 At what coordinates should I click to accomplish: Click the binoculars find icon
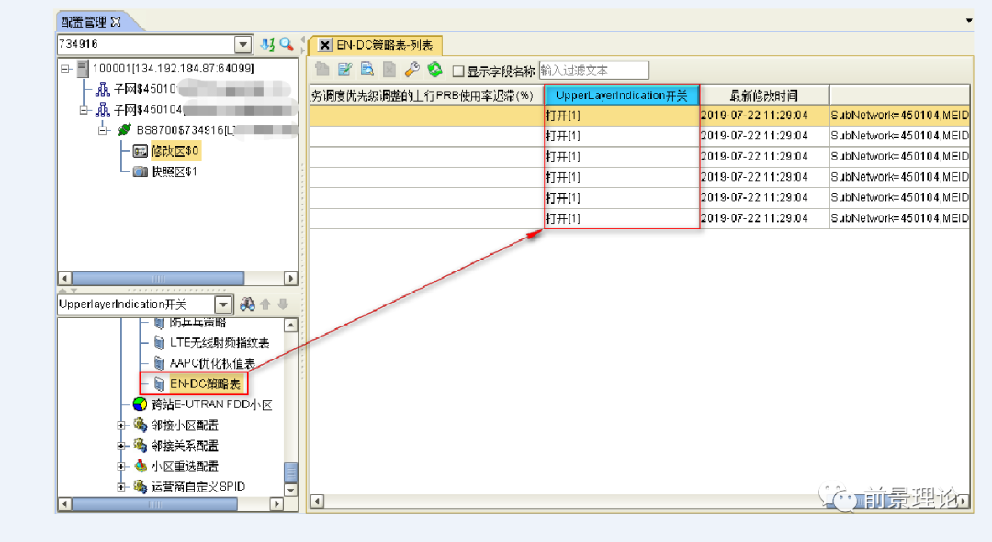point(247,304)
